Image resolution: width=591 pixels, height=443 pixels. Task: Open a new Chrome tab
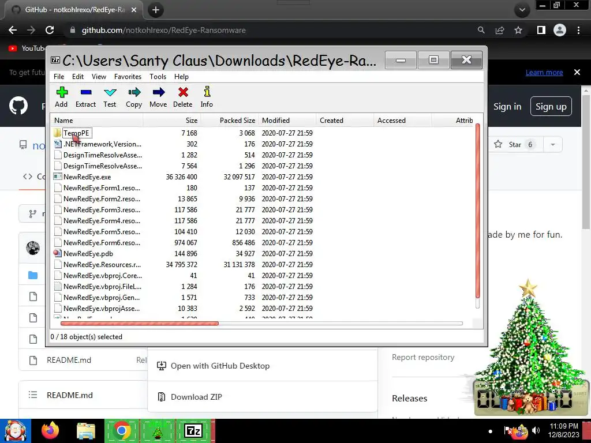pyautogui.click(x=156, y=10)
